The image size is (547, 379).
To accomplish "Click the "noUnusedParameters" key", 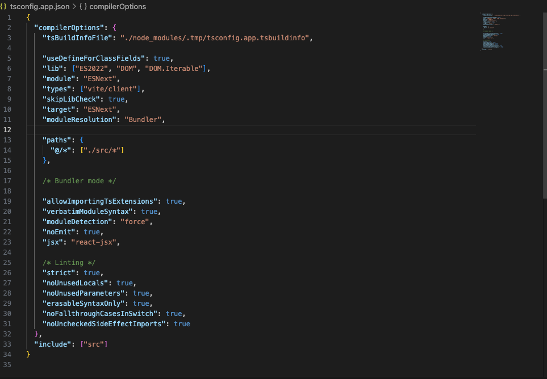I will (83, 293).
